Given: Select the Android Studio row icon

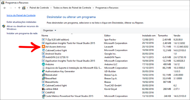Looking at the screenshot, I should (43, 54).
